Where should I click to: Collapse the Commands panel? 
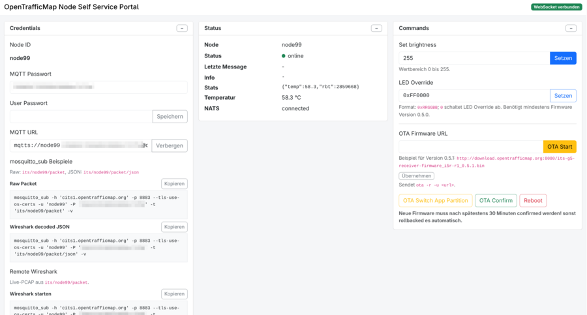point(571,29)
